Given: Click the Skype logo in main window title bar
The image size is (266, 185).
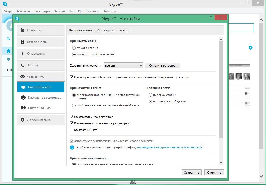Looking at the screenshot, I should 5,4.
